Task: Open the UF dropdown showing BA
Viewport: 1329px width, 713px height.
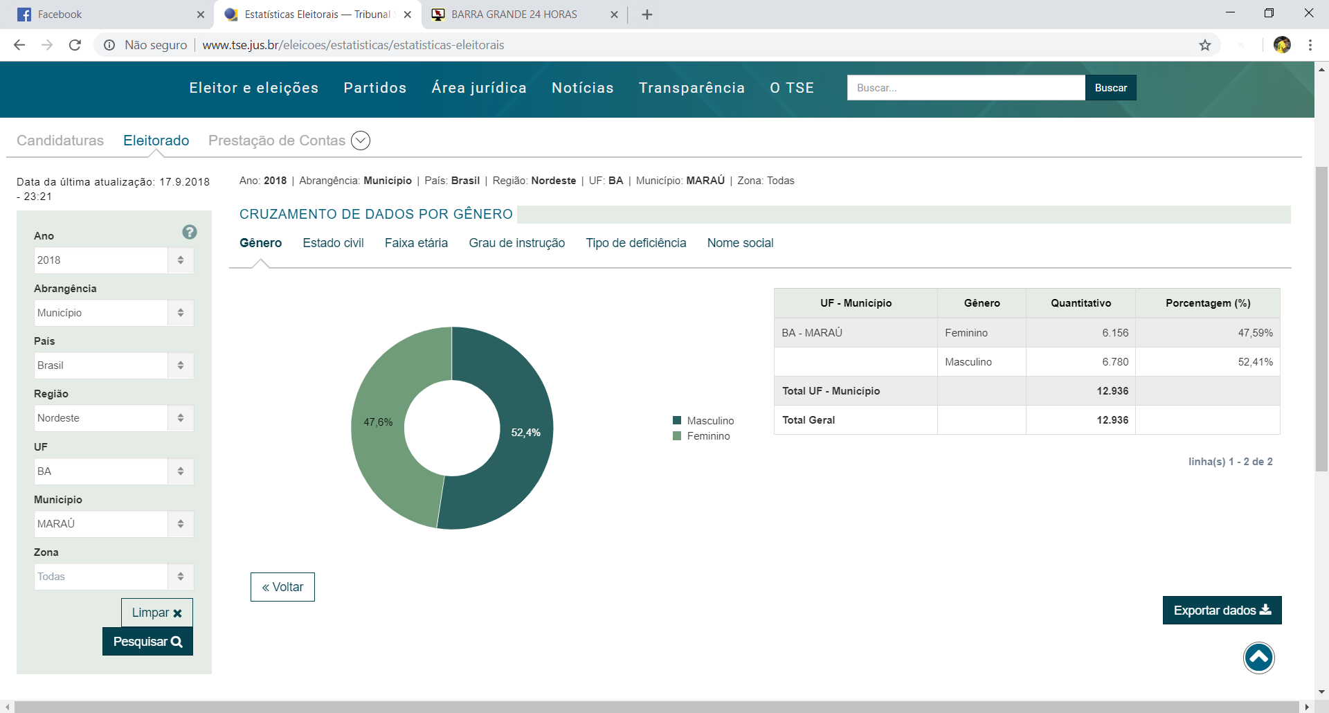Action: tap(114, 471)
